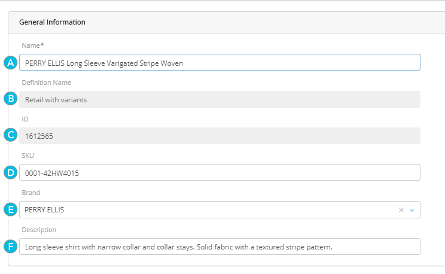The height and width of the screenshot is (274, 445).
Task: Click the 'SKU' field label
Action: point(29,156)
